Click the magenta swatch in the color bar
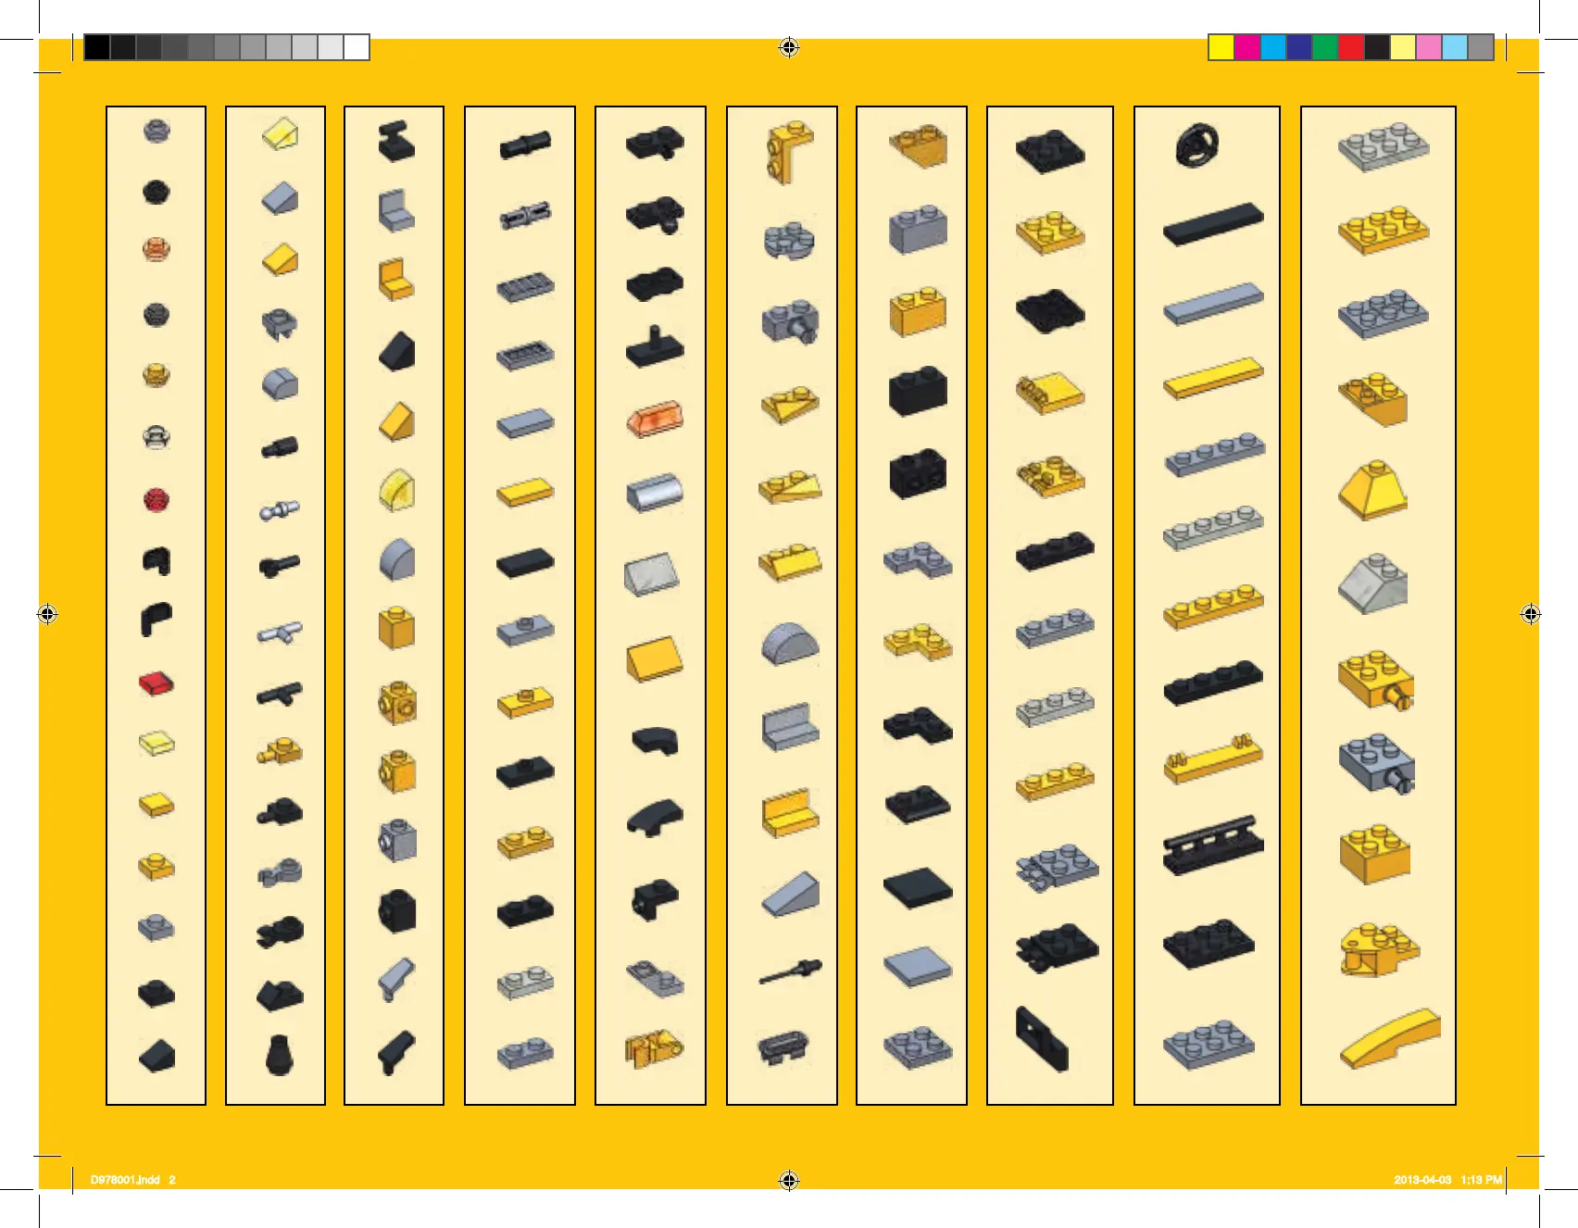Image resolution: width=1578 pixels, height=1228 pixels. [x=1247, y=47]
